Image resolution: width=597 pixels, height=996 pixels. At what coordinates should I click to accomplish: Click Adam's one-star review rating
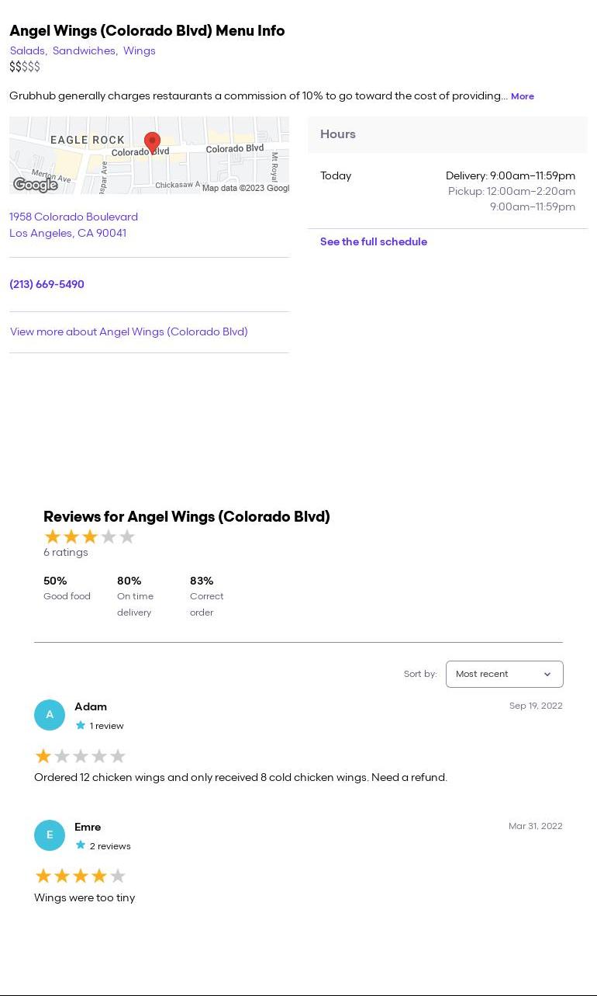[81, 756]
